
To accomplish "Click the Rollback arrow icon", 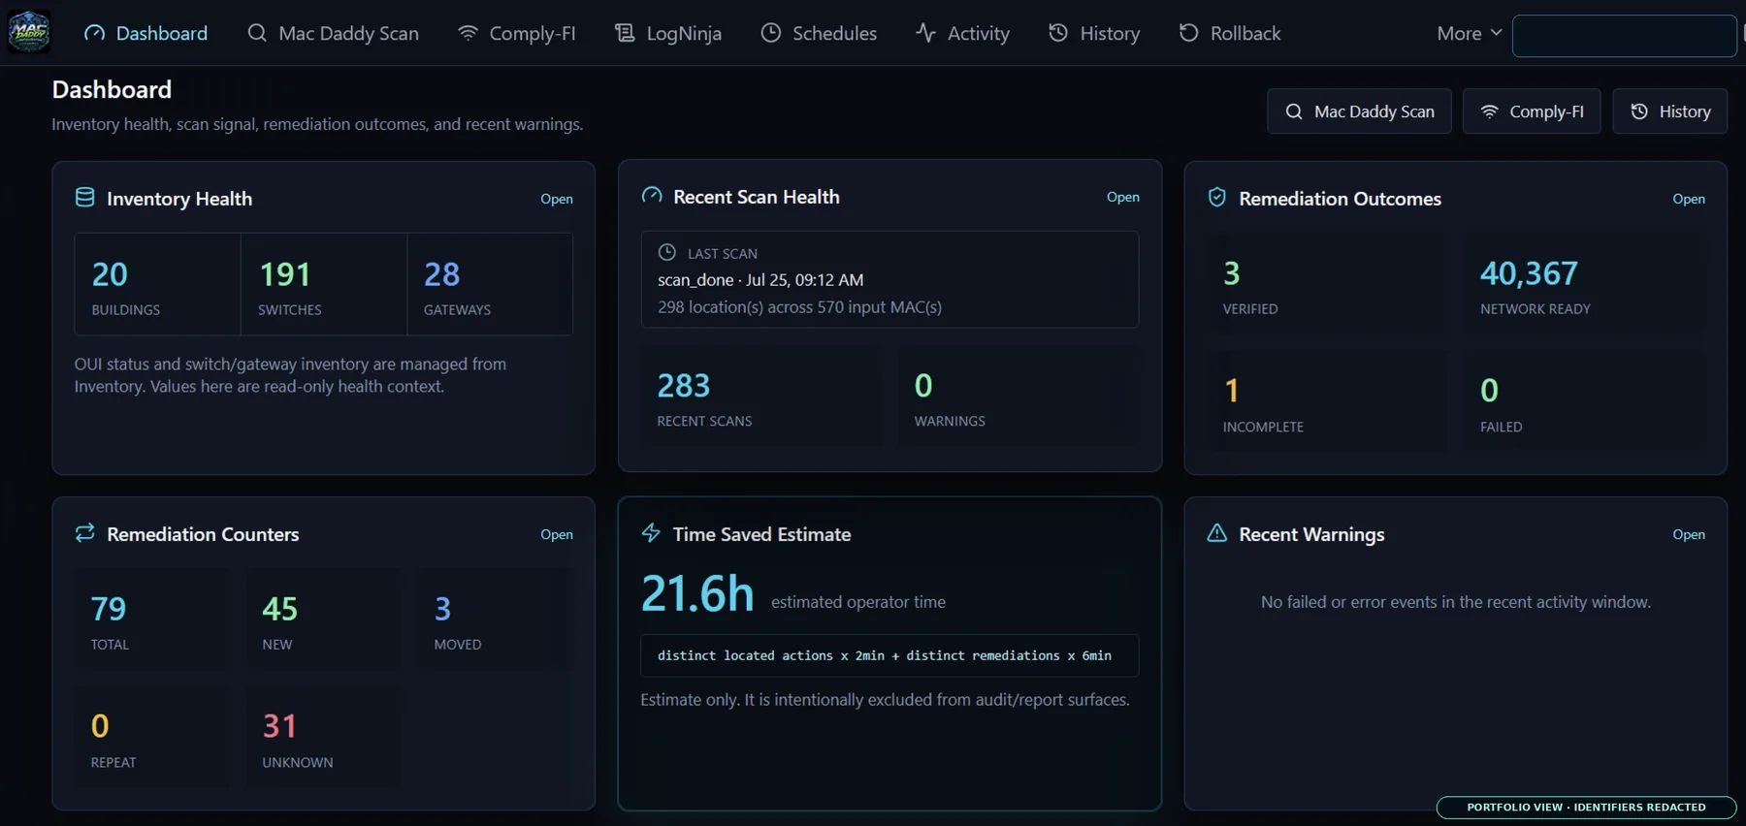I will click(x=1188, y=33).
